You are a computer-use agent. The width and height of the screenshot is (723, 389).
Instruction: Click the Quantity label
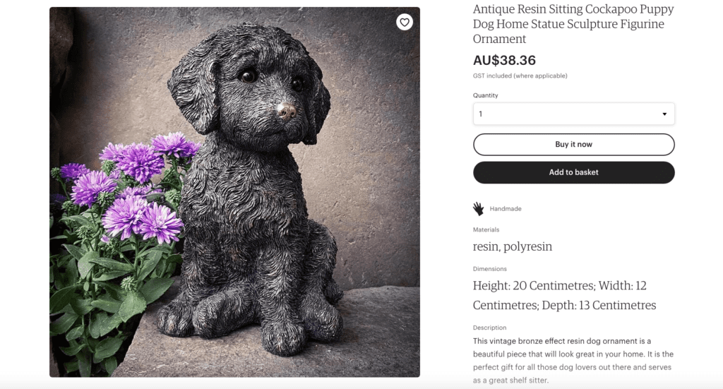pos(486,95)
